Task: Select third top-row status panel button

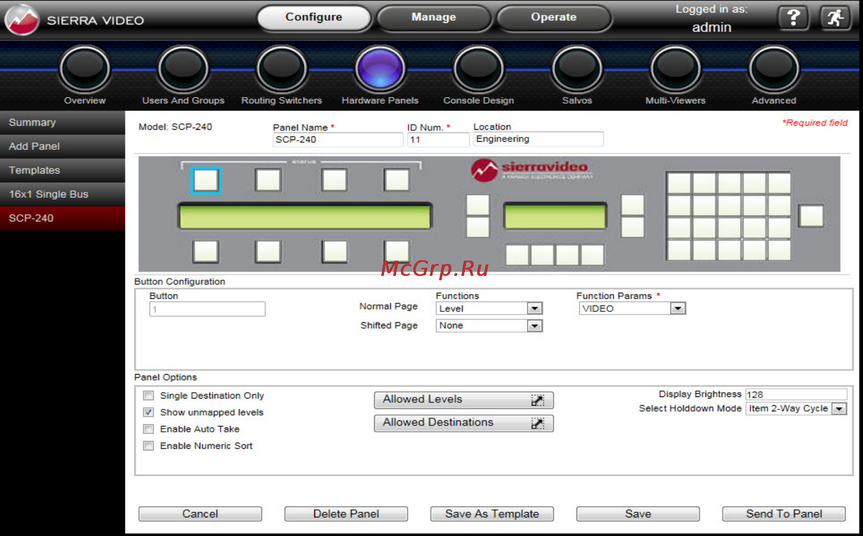Action: tap(334, 180)
